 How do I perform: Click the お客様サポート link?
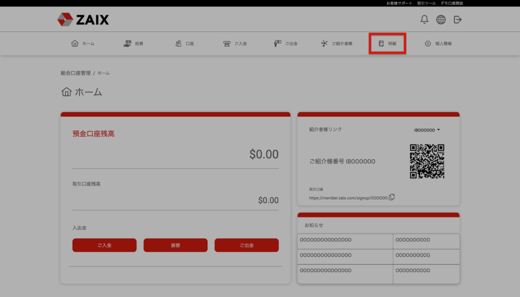tap(399, 3)
